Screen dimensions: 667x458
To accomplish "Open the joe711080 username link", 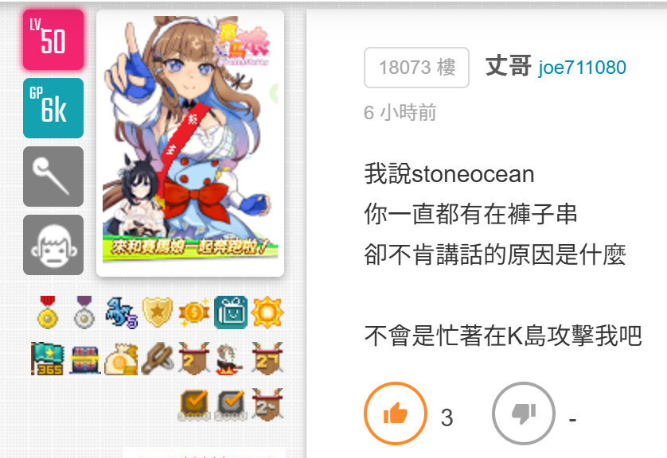I will pyautogui.click(x=583, y=68).
